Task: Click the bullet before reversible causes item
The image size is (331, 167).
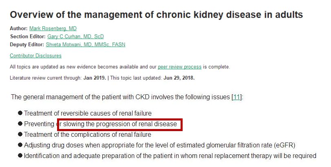Action: click(20, 113)
